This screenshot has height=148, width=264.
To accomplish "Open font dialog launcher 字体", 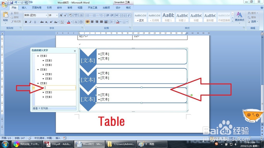I will point(82,28).
